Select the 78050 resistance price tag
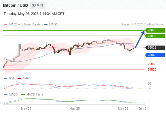 (x=155, y=36)
